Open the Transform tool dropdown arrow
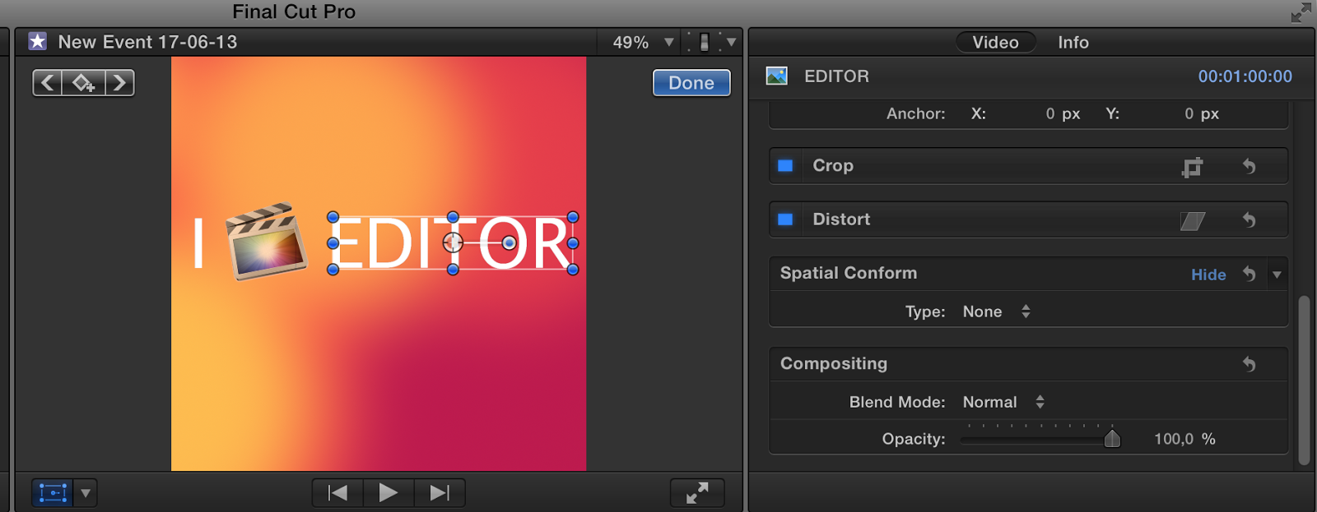1317x512 pixels. (x=86, y=493)
